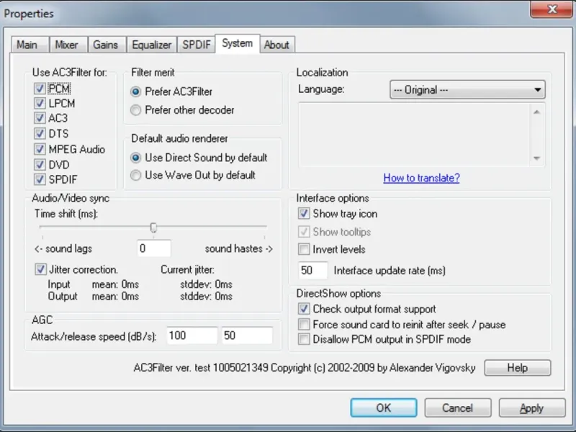Switch to the Main tab
This screenshot has width=576, height=432.
pos(30,45)
